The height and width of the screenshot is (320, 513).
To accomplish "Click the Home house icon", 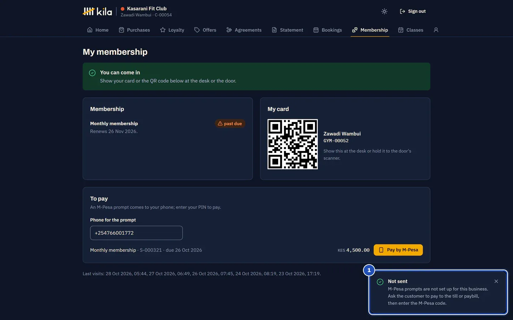I will 90,30.
